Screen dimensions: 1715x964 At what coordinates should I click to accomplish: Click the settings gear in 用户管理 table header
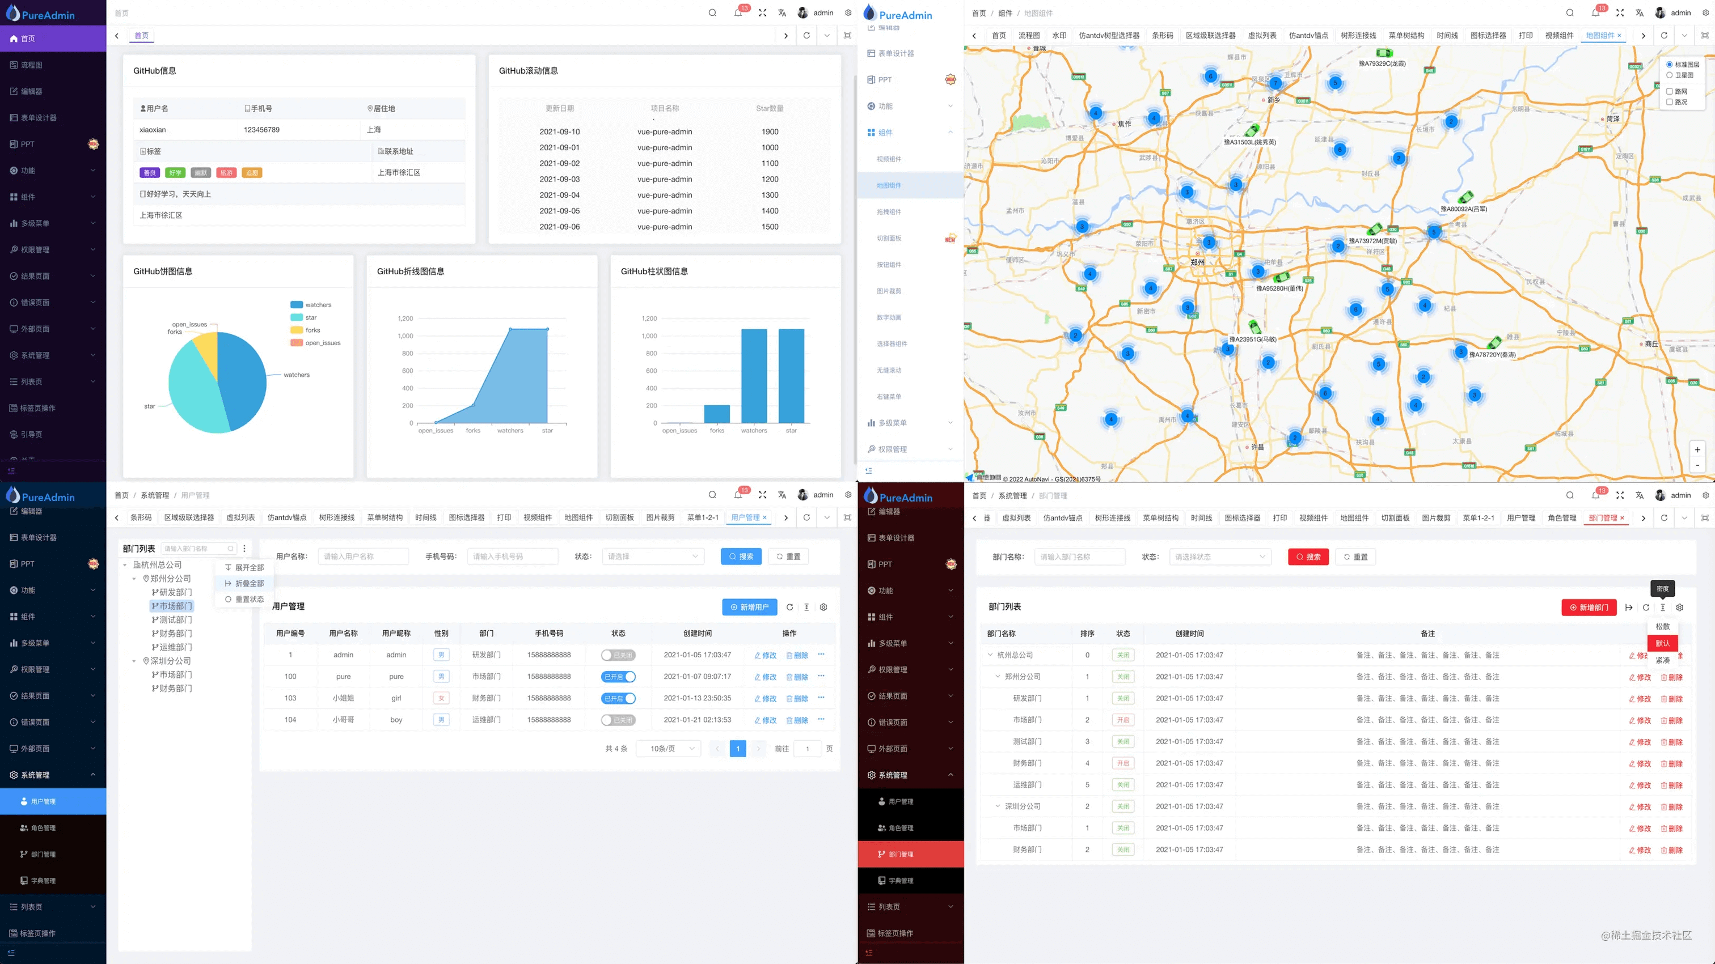[823, 608]
